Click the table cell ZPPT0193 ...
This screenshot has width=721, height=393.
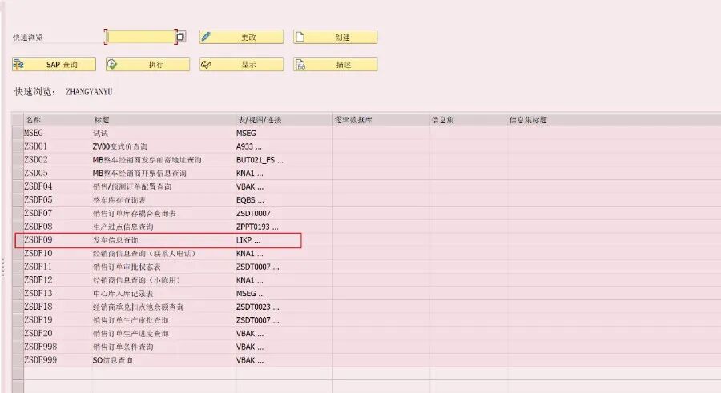coord(257,227)
